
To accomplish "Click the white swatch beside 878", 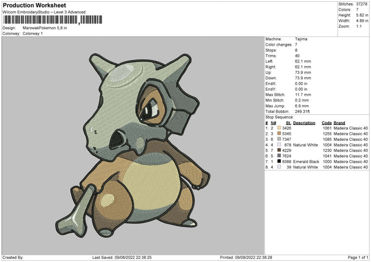I will (279, 145).
